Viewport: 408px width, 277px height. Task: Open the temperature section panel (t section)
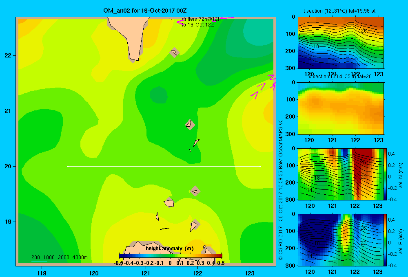click(x=341, y=43)
